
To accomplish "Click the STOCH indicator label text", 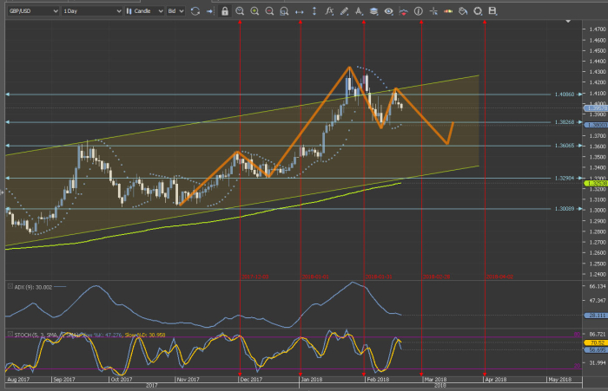I will (x=89, y=335).
